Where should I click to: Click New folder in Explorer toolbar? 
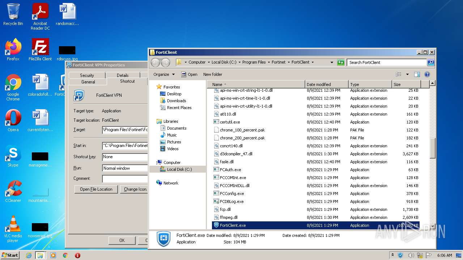[x=213, y=74]
